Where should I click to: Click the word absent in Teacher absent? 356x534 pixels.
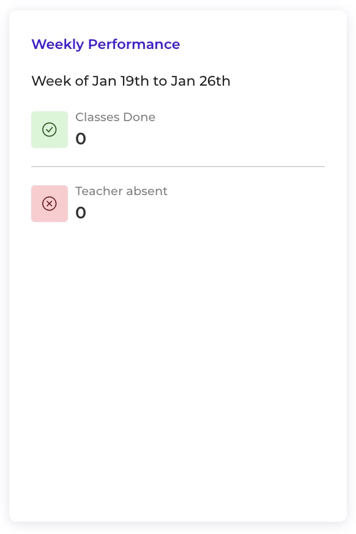(146, 191)
